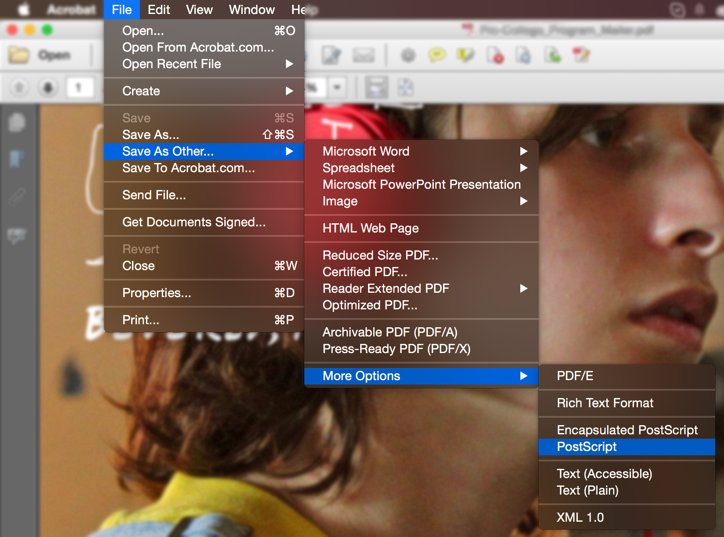The image size is (724, 537).
Task: Open the View menu
Action: coord(199,10)
